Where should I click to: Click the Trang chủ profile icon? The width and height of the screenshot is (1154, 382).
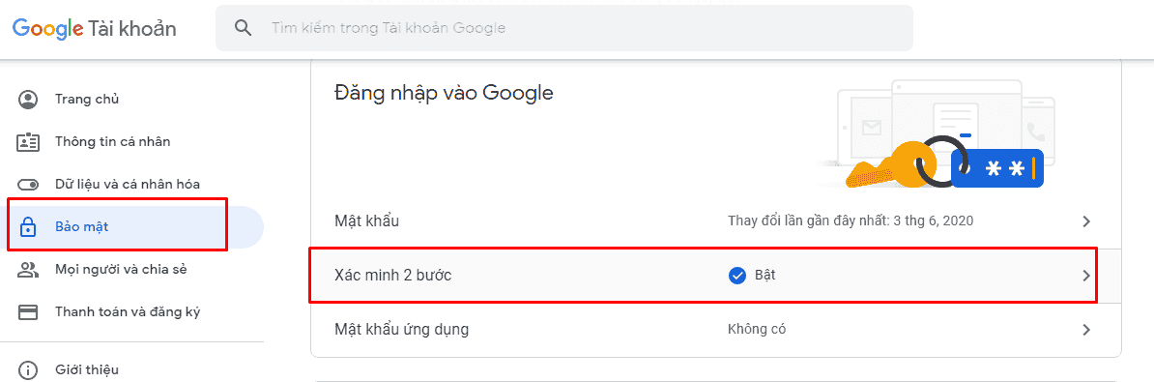tap(28, 100)
